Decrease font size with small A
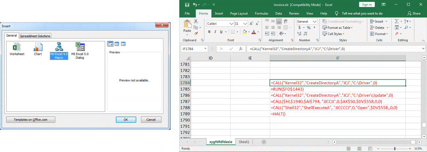427x152 pixels. (257, 23)
